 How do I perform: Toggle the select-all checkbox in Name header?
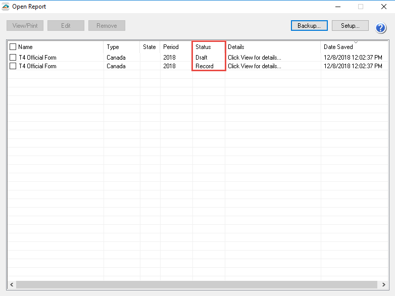pos(13,47)
